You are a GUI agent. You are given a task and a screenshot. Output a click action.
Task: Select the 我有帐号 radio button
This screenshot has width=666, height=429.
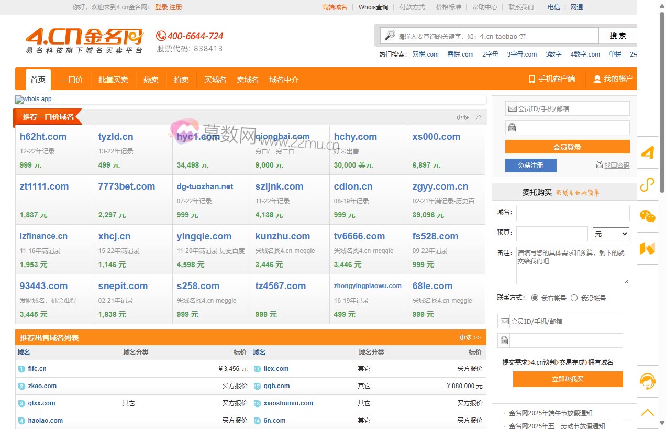coord(535,298)
